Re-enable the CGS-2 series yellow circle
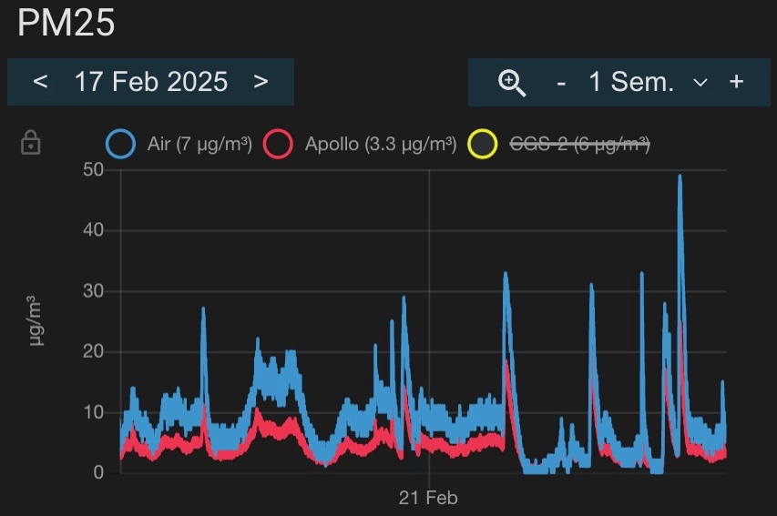Screen dimensions: 777x516 point(482,144)
